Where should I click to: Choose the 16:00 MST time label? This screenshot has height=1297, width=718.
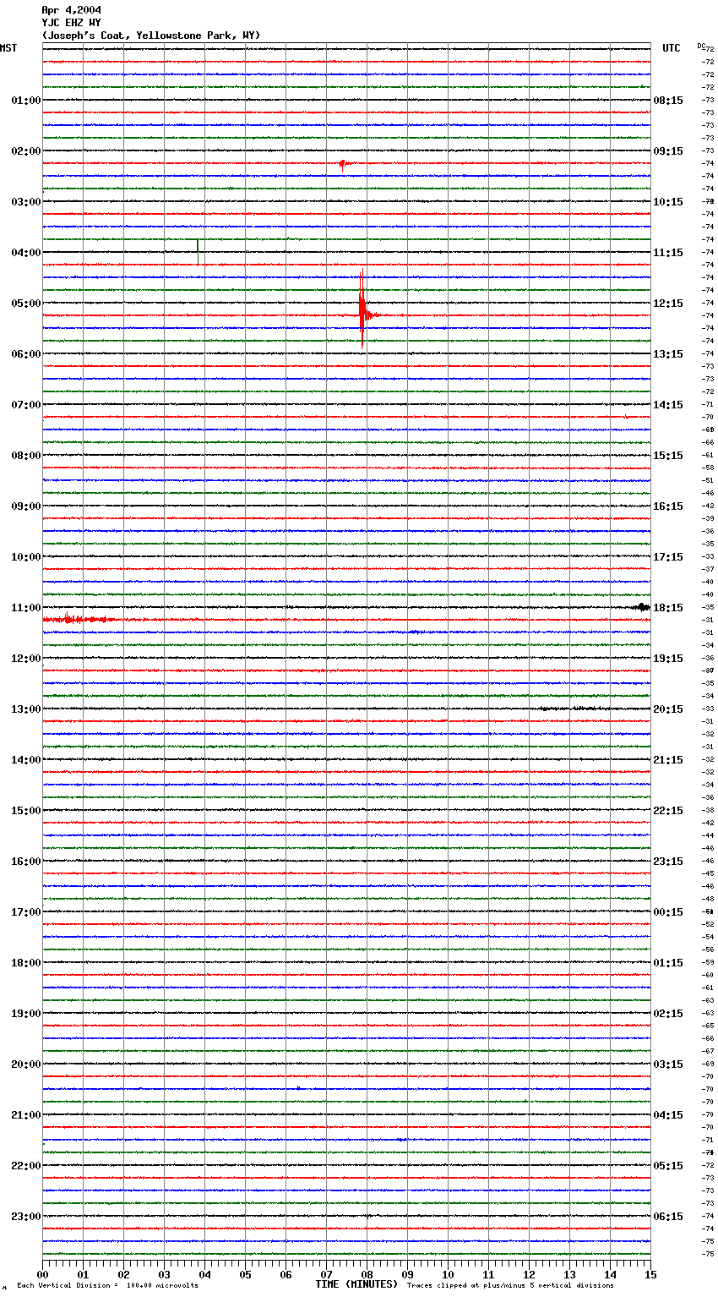tap(26, 862)
